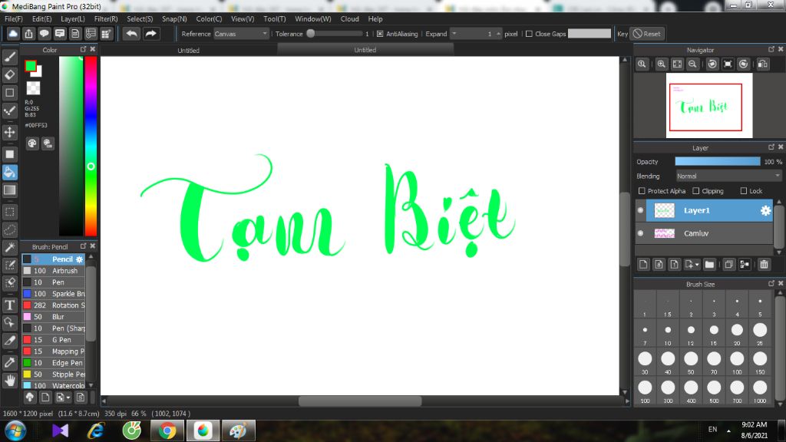Select the Move tool
The image size is (786, 442).
[10, 132]
